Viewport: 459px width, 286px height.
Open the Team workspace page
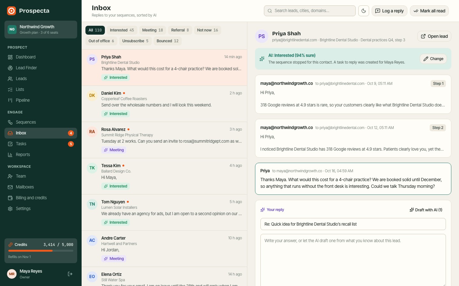click(x=41, y=176)
